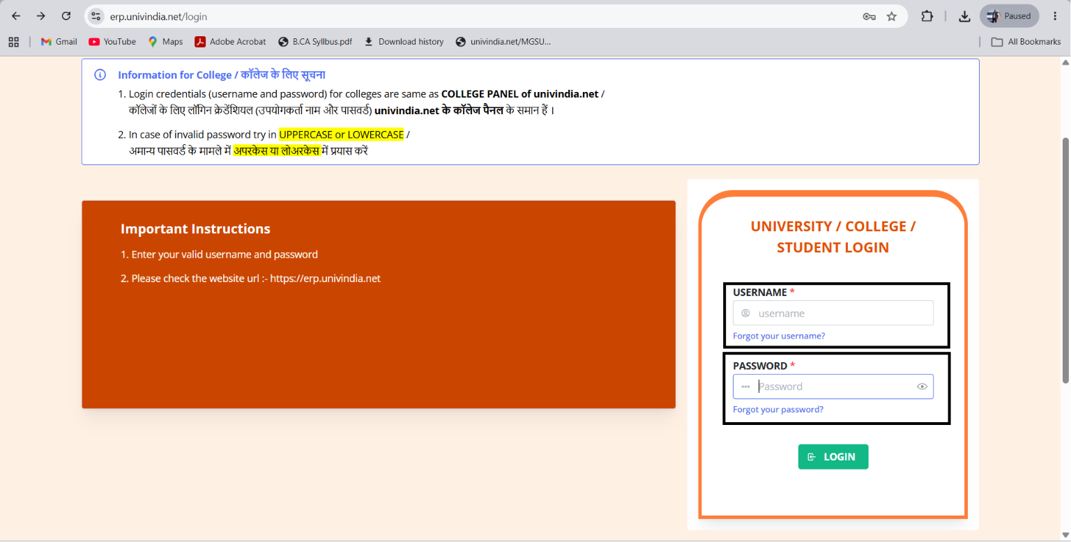Open the Chrome three-dot menu
Screen dimensions: 1071x542
[x=1055, y=16]
